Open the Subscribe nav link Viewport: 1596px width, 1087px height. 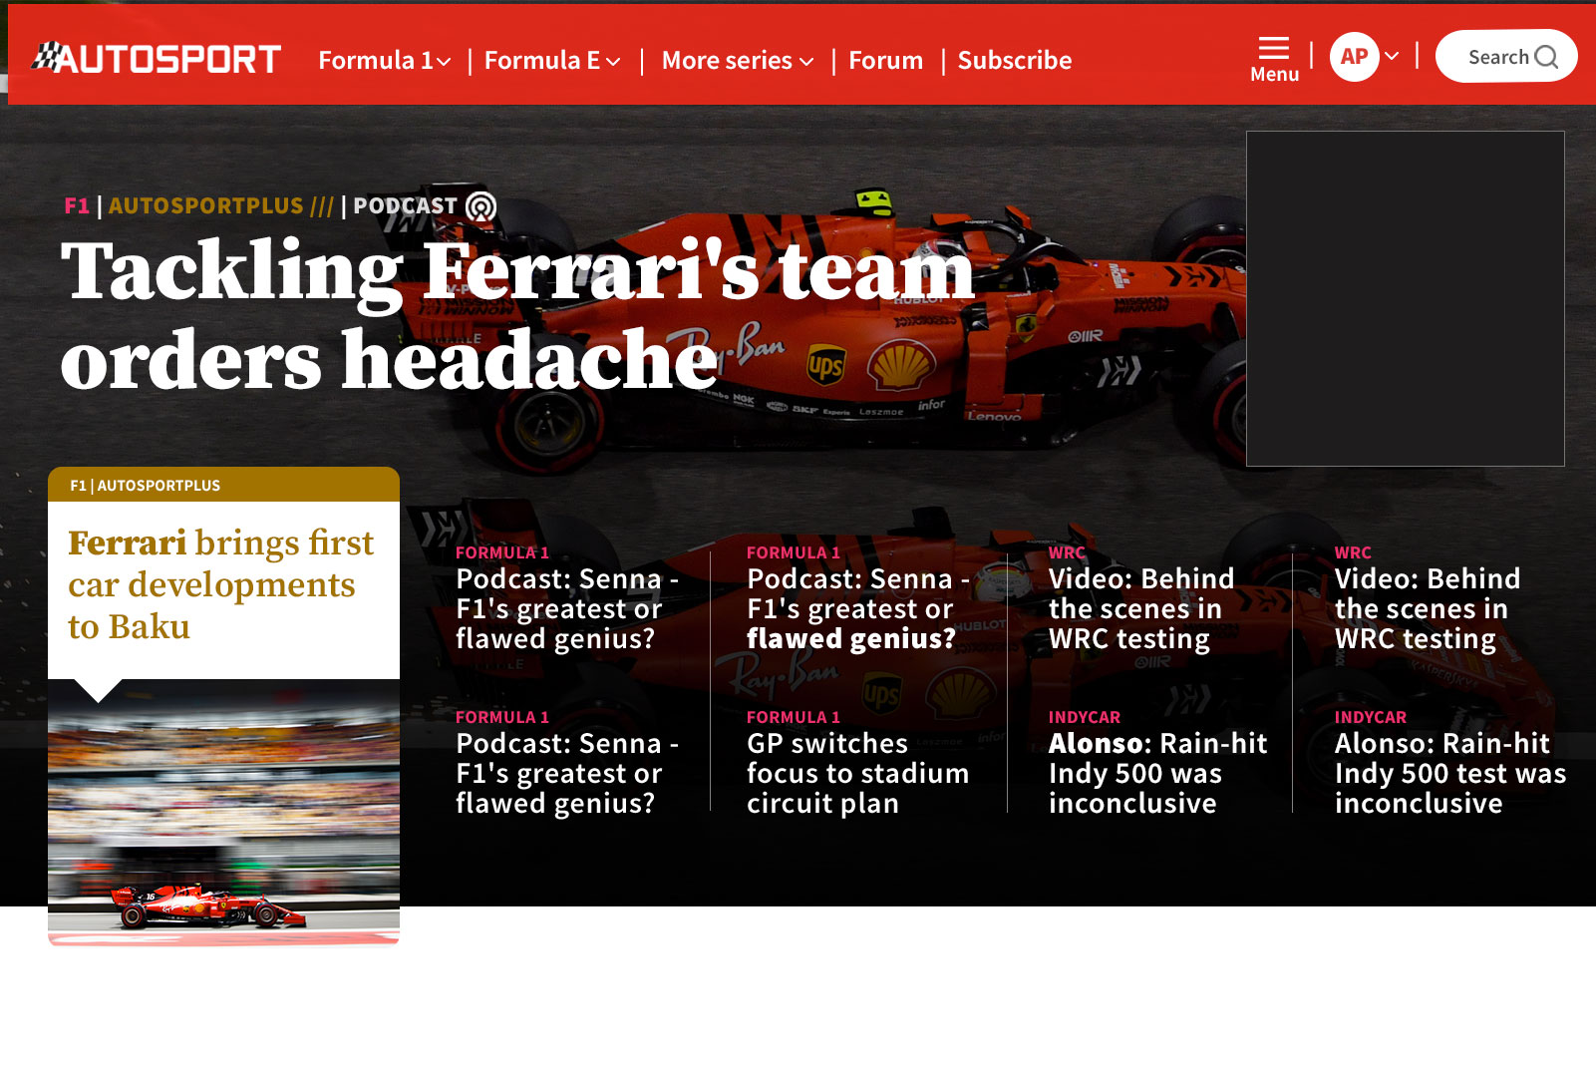(x=1015, y=61)
